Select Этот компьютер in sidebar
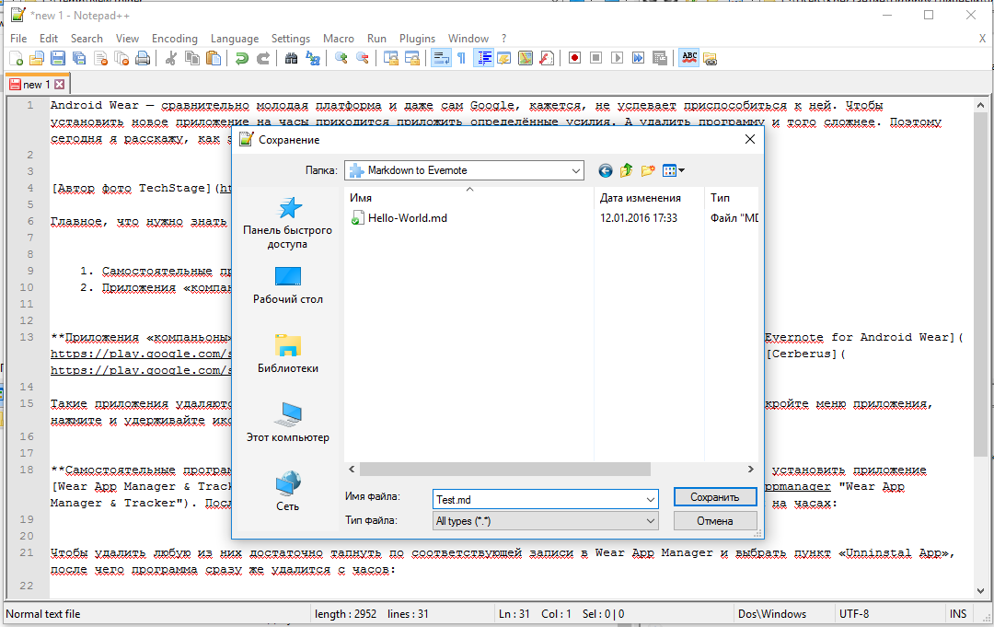Viewport: 994px width, 627px height. (x=288, y=423)
